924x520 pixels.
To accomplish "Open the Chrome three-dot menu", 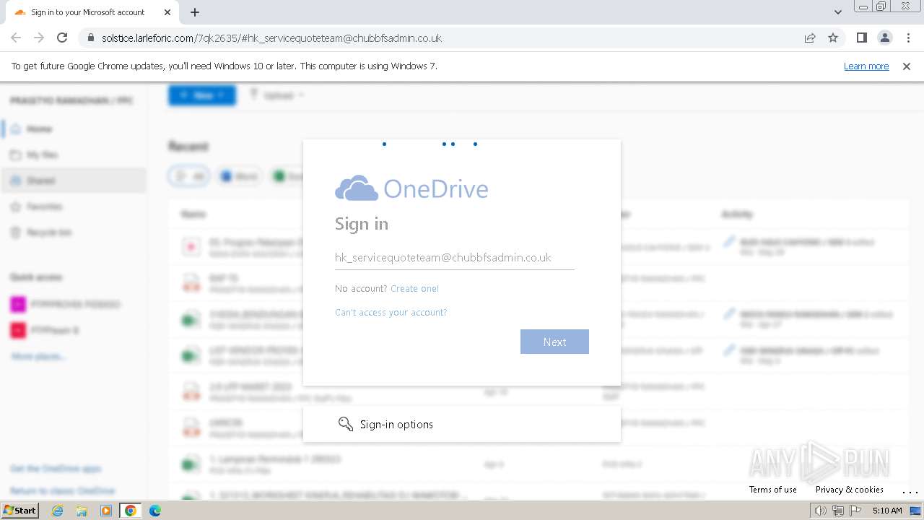I will coord(908,38).
